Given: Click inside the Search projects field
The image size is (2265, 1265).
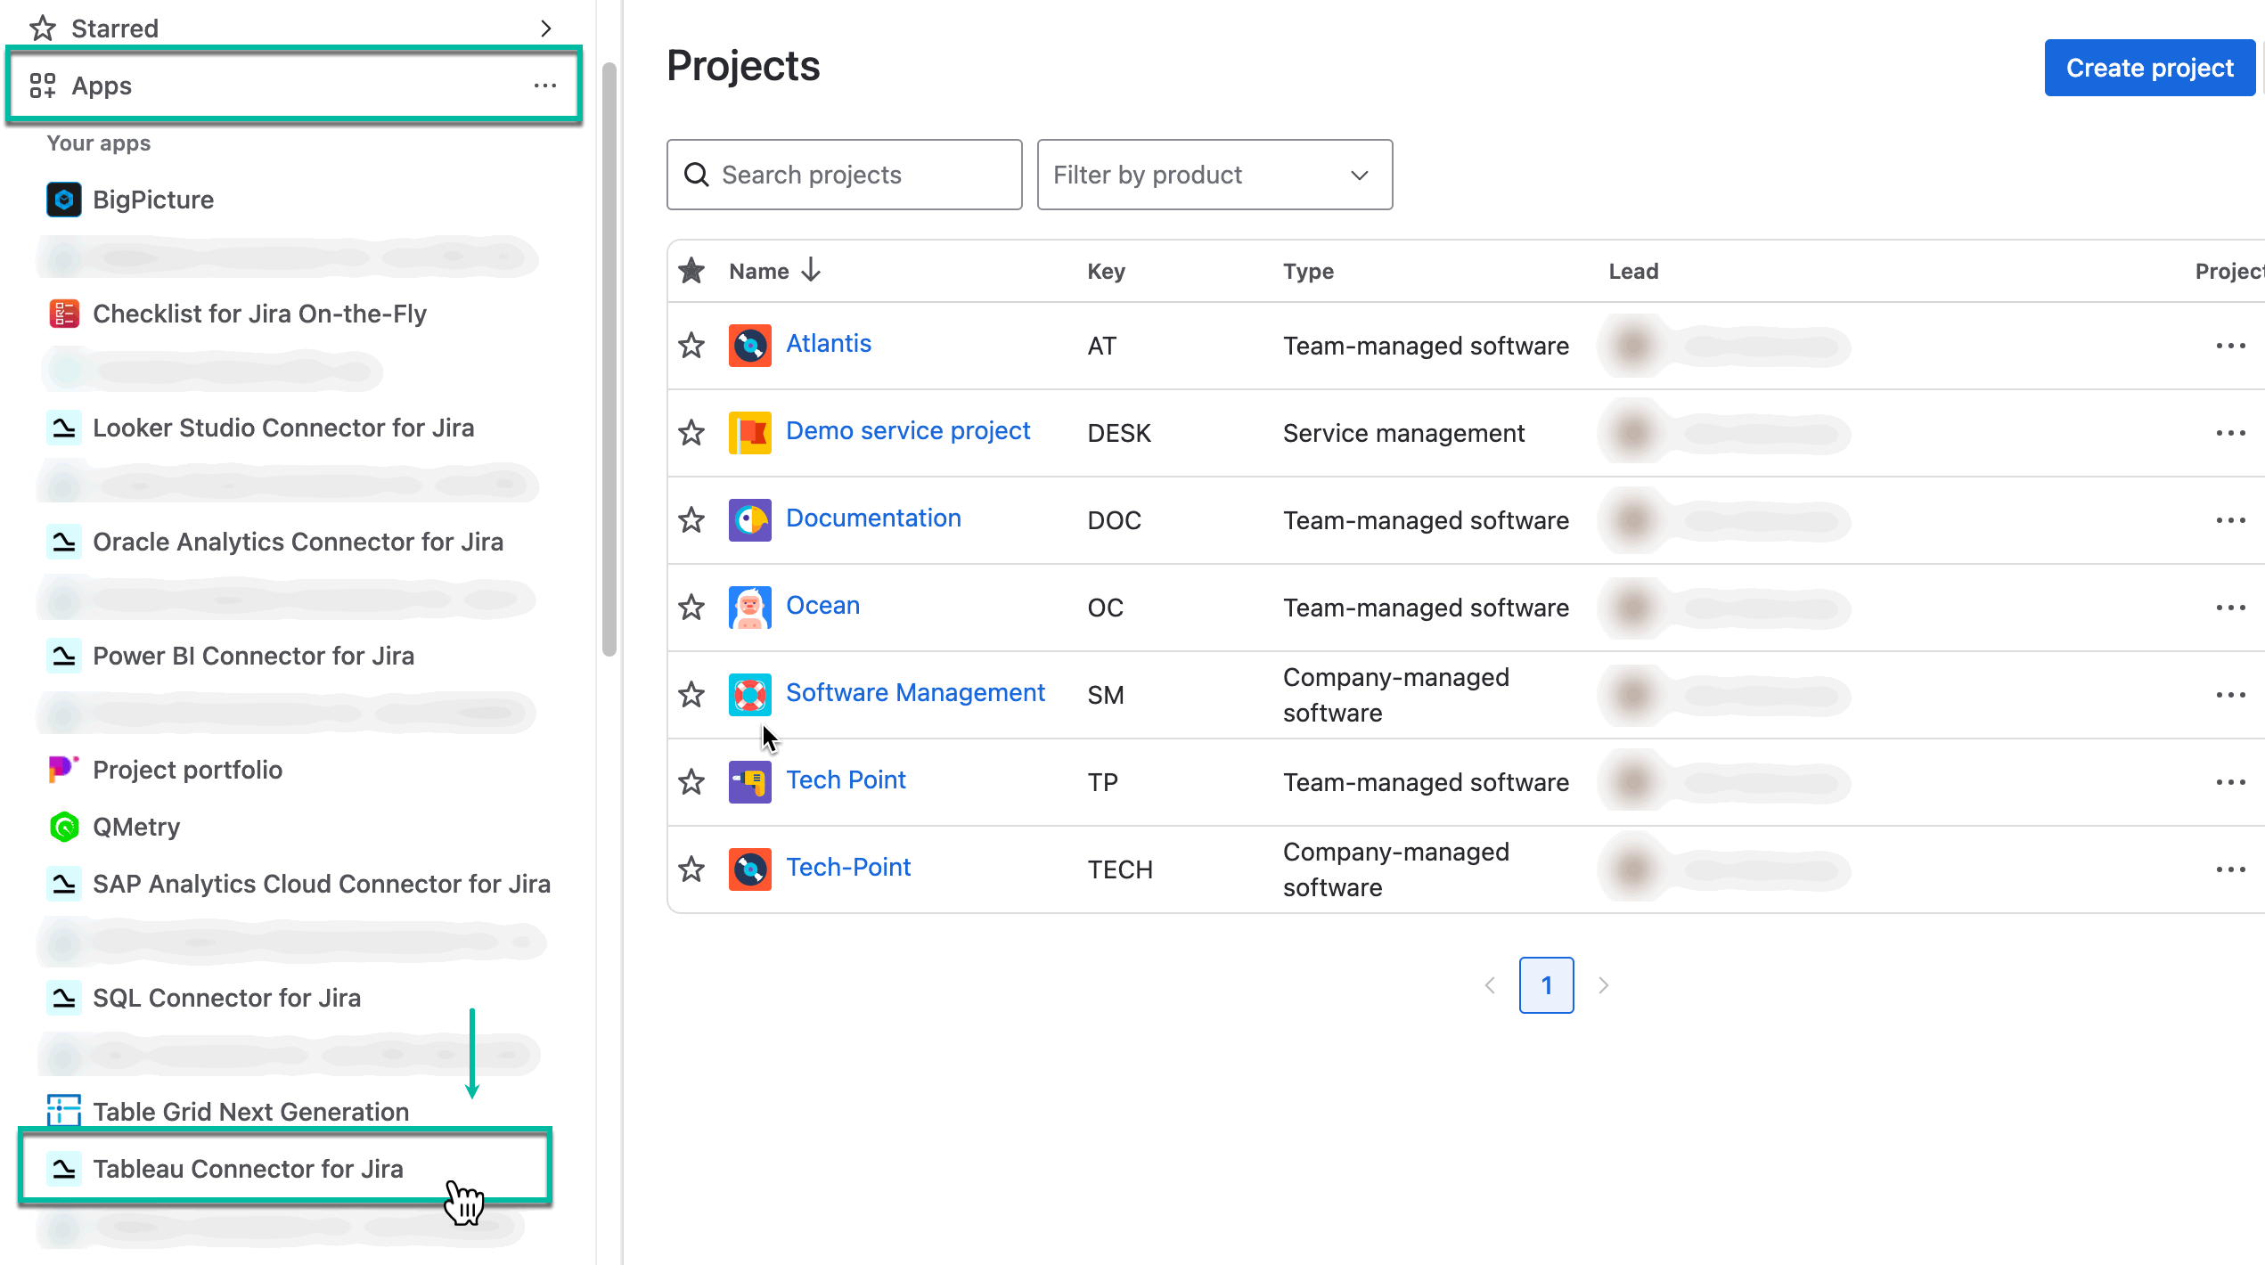Looking at the screenshot, I should coord(843,175).
